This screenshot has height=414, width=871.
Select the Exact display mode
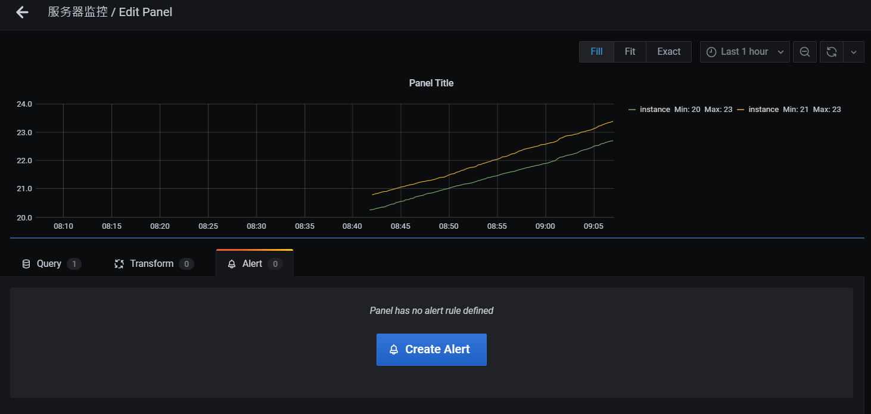(668, 52)
